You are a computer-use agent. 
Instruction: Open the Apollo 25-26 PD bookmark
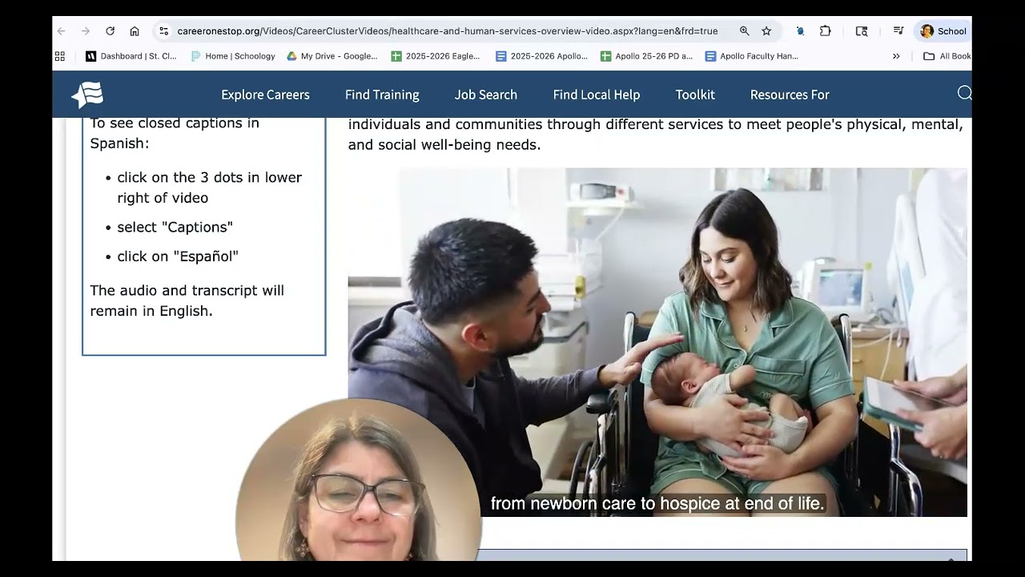click(x=646, y=56)
